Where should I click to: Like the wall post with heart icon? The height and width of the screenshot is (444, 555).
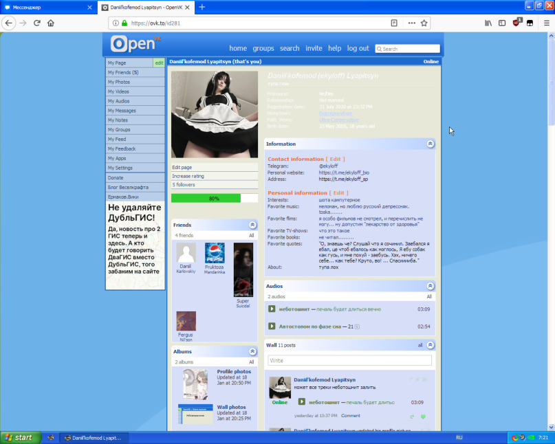[423, 417]
